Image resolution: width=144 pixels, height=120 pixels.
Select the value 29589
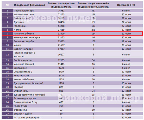click(x=61, y=41)
